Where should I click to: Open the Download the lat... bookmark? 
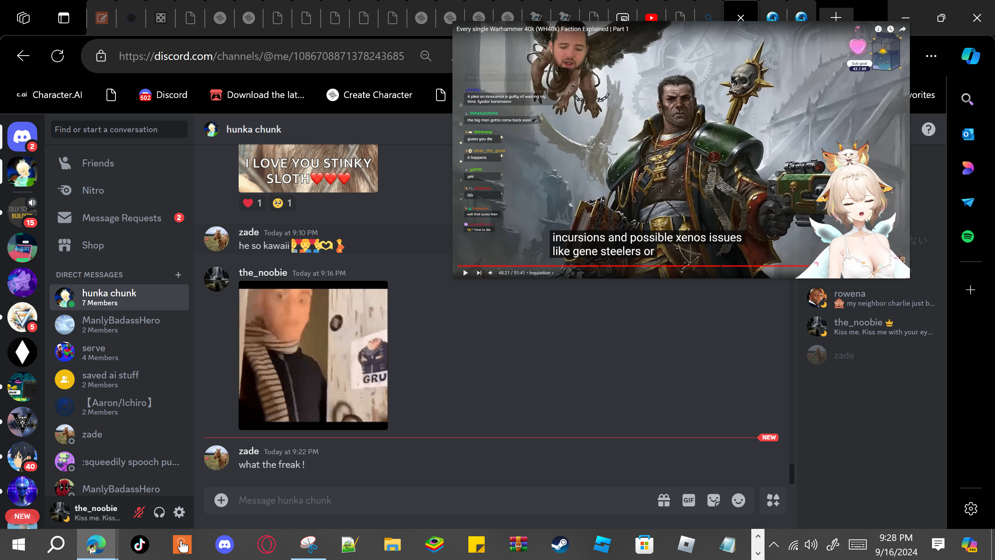[257, 95]
